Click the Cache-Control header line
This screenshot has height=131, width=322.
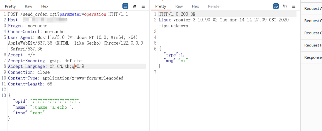pos(36,32)
